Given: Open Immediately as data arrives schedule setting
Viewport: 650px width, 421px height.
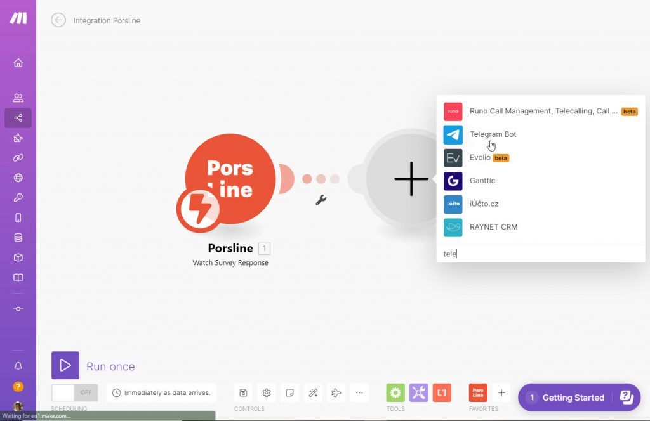Looking at the screenshot, I should [x=162, y=392].
